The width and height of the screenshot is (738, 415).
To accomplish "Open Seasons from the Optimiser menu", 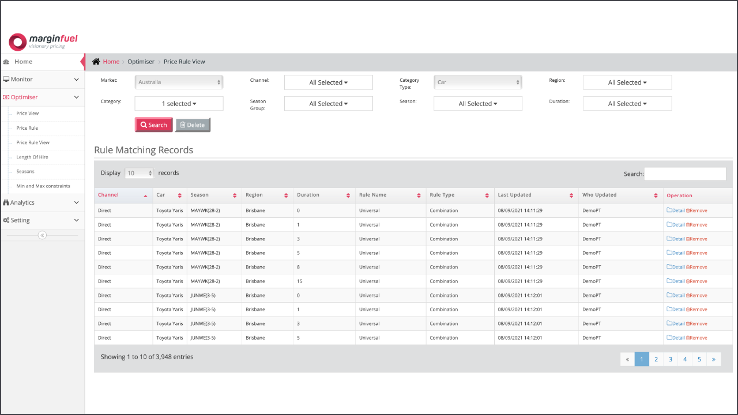I will click(x=24, y=171).
